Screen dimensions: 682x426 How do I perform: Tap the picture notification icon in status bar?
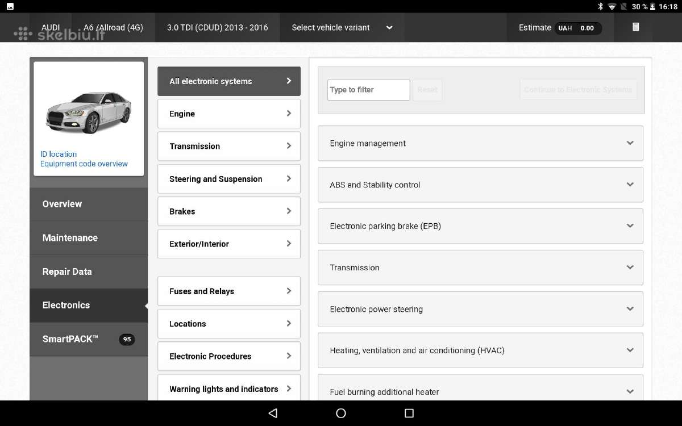coord(10,6)
